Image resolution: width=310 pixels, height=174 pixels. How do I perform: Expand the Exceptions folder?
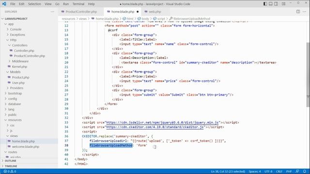click(x=17, y=34)
